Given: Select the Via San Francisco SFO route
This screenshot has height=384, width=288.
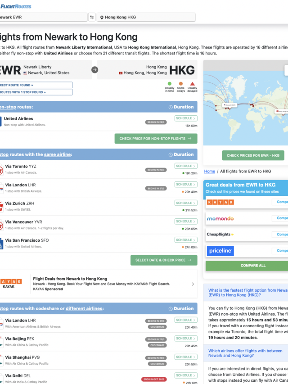Looking at the screenshot, I should (27, 240).
